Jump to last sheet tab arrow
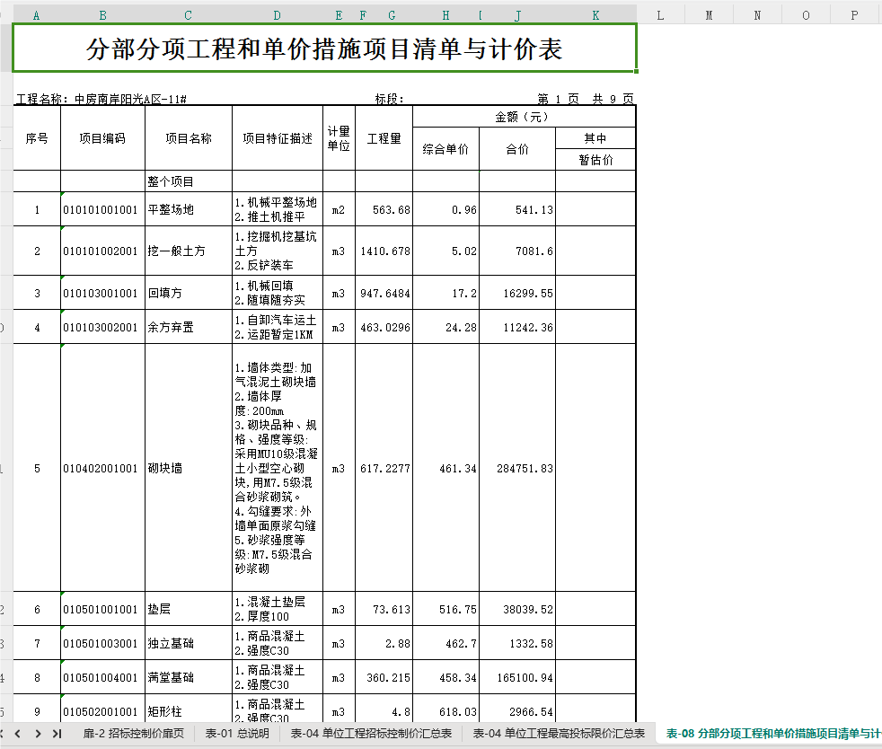Viewport: 882px width, 749px height. 57,733
